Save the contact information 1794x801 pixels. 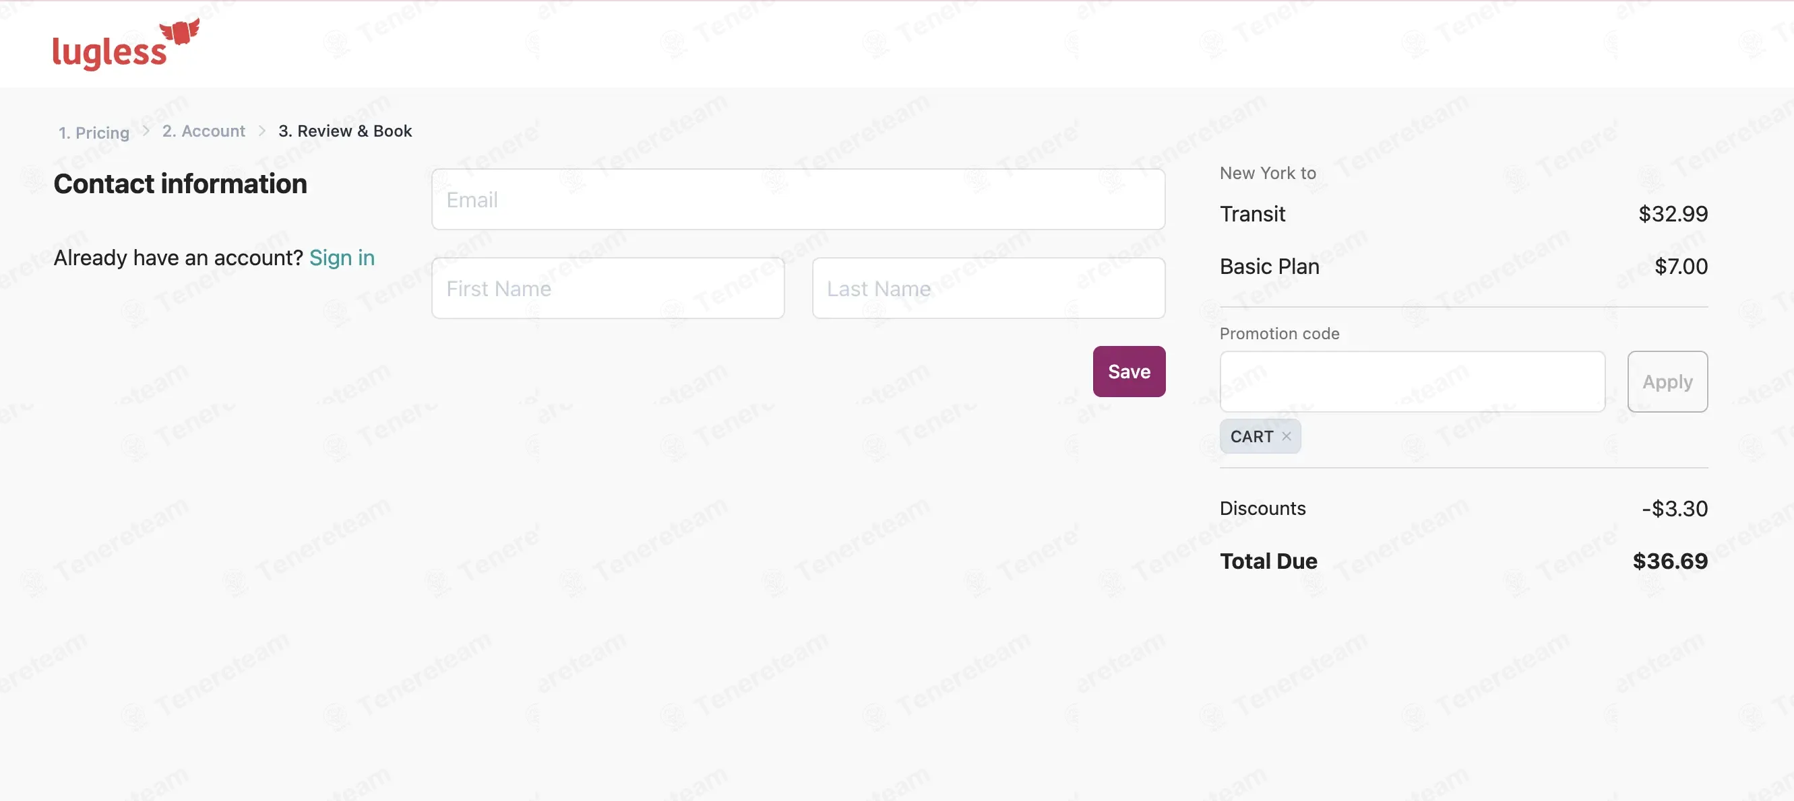[x=1129, y=372]
